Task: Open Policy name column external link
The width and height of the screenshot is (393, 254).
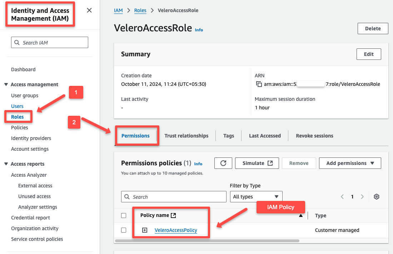Action: [x=173, y=215]
